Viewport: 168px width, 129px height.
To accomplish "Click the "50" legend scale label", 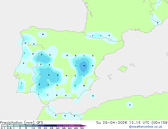I will pyautogui.click(x=82, y=128).
